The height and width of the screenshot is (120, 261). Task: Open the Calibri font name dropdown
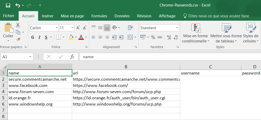57,28
